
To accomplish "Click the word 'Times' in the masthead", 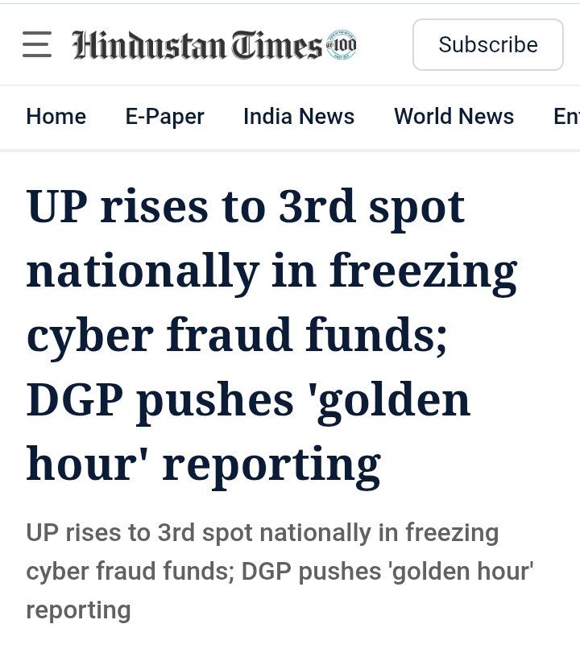I will point(276,45).
